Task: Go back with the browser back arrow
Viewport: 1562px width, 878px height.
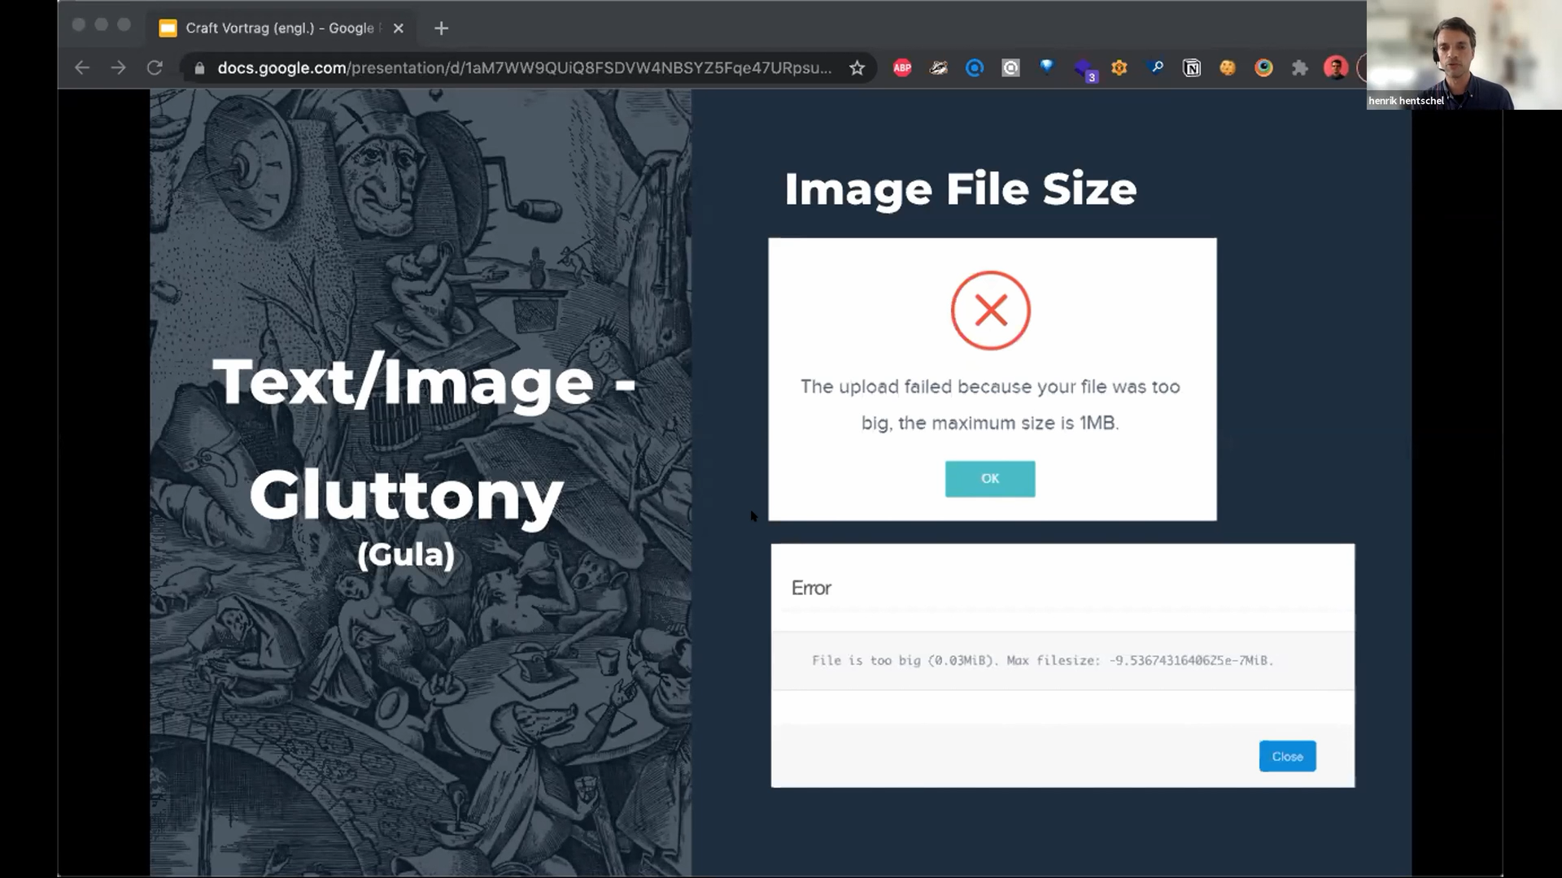Action: point(82,68)
